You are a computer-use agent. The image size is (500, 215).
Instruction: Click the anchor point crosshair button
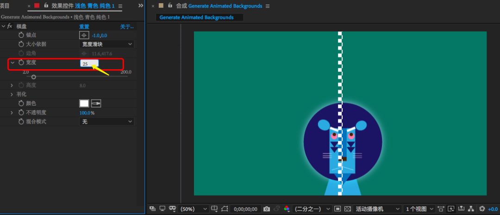(84, 35)
